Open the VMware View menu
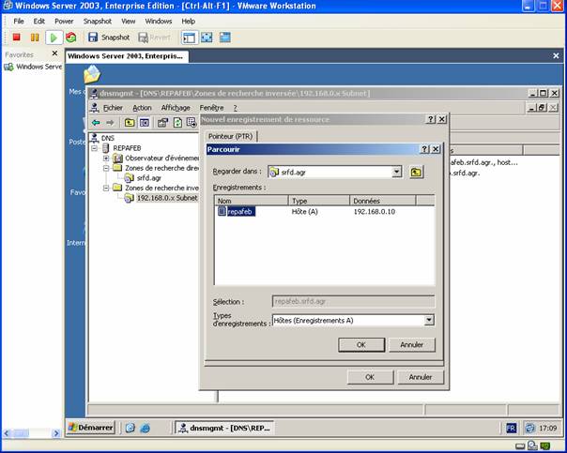This screenshot has height=453, width=567. 129,22
